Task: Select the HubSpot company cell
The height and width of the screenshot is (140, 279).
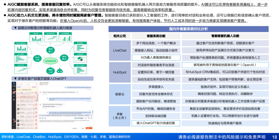Action: point(120,72)
